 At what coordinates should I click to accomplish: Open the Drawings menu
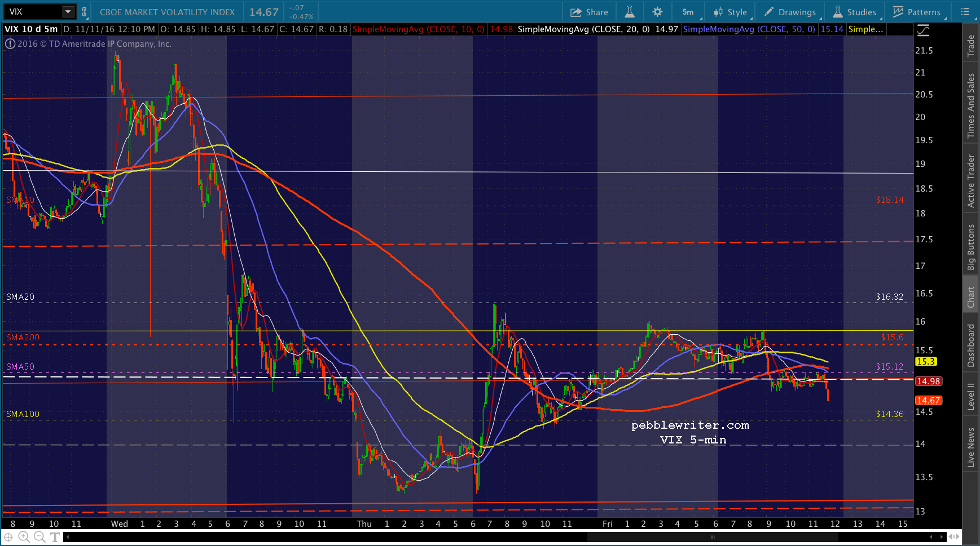(790, 12)
